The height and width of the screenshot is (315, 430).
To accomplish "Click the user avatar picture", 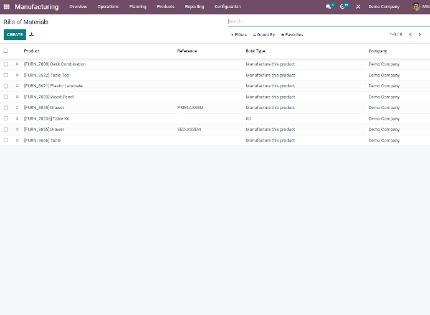I will click(x=416, y=7).
